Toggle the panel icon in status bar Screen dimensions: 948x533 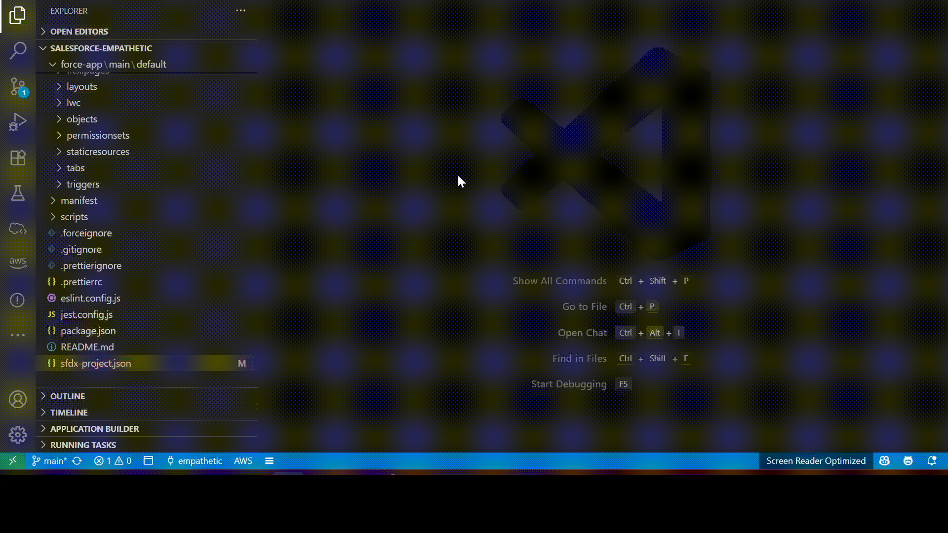[x=148, y=461]
